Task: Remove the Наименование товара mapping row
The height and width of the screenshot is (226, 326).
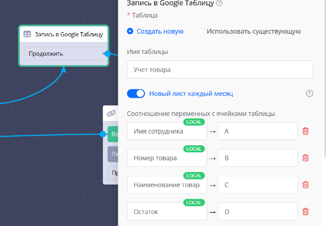Action: click(x=306, y=185)
